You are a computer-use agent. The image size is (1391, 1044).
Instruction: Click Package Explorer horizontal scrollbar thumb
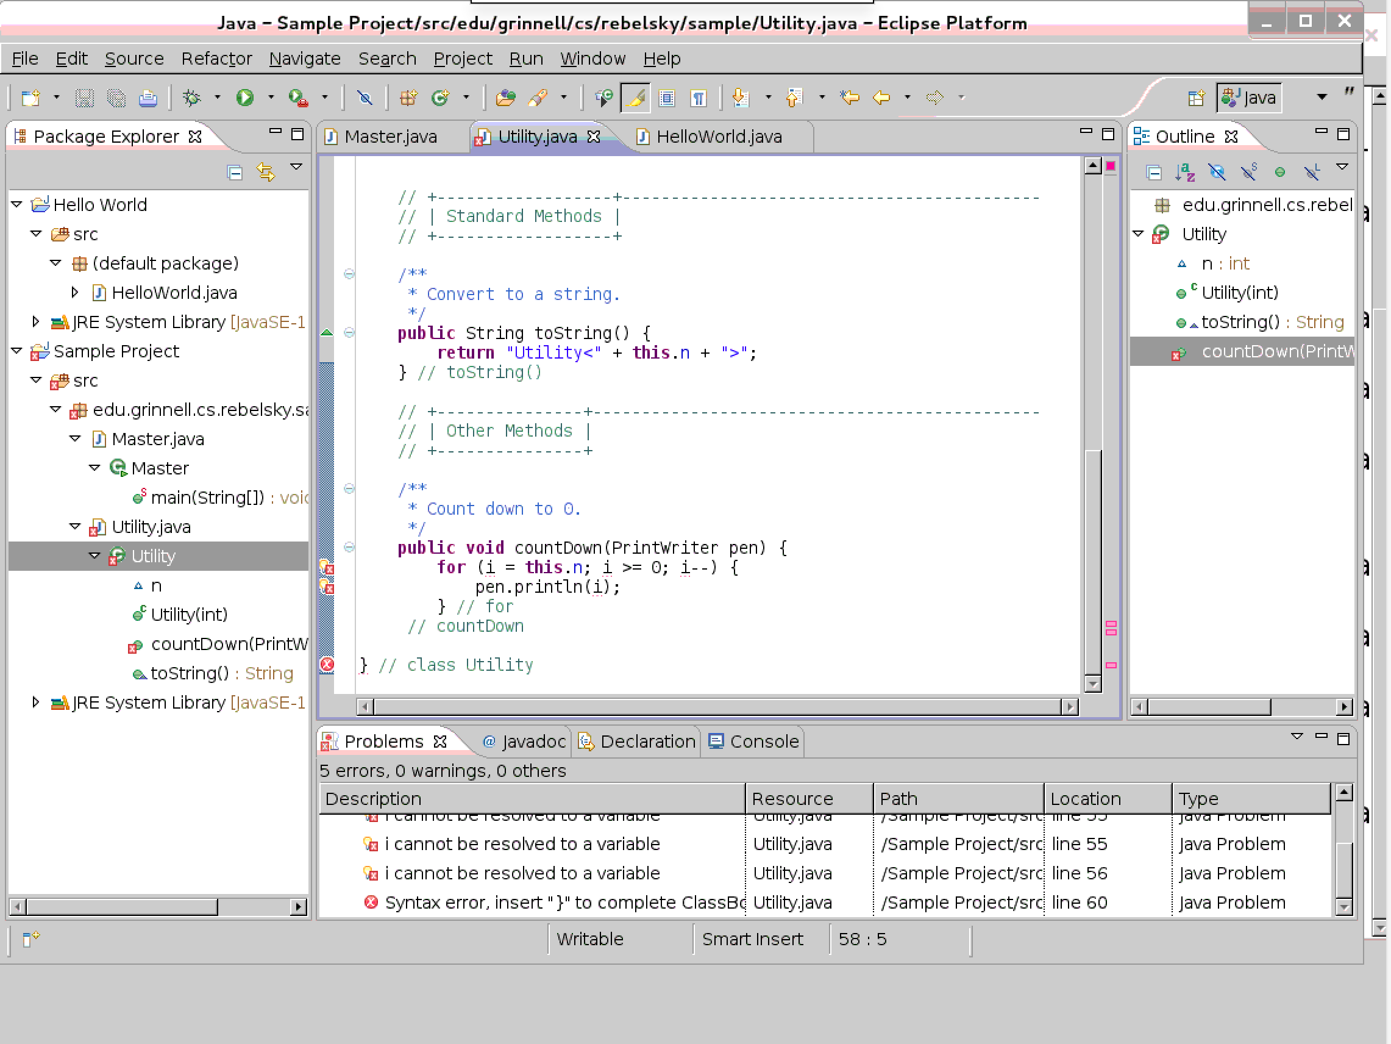[x=121, y=907]
